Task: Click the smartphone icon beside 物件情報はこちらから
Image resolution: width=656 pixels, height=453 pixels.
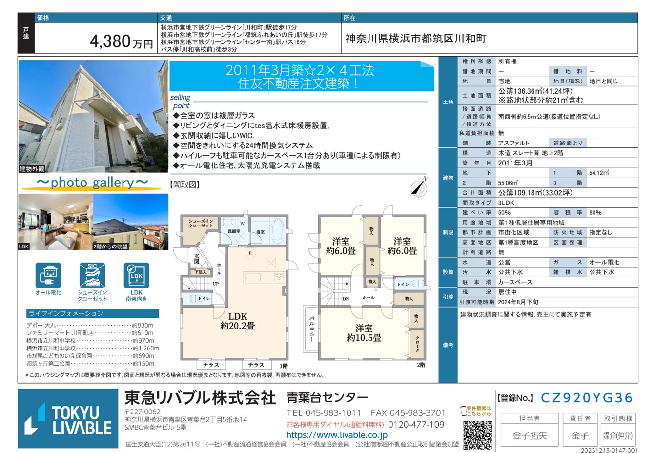Action: point(463,411)
